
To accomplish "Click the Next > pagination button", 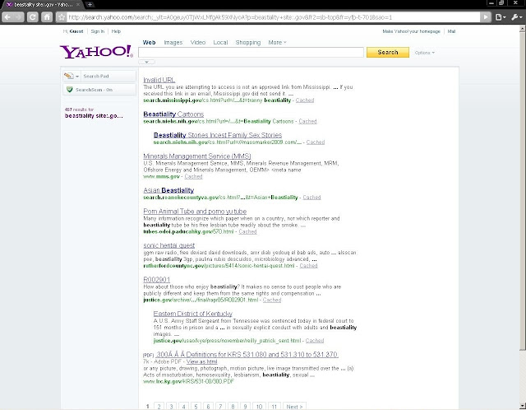I will 294,407.
